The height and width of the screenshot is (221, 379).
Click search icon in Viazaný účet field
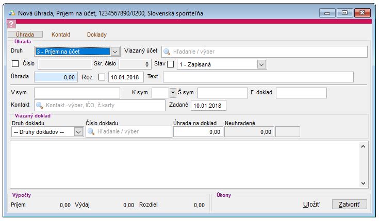(167, 52)
